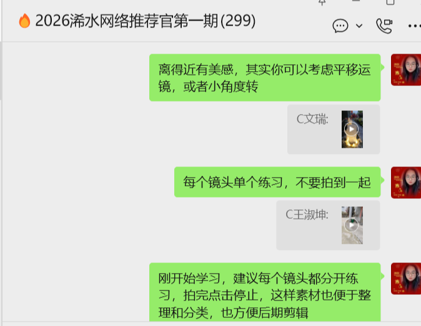The height and width of the screenshot is (326, 421).
Task: Open the C文瑞 quoted message box
Action: pyautogui.click(x=334, y=130)
